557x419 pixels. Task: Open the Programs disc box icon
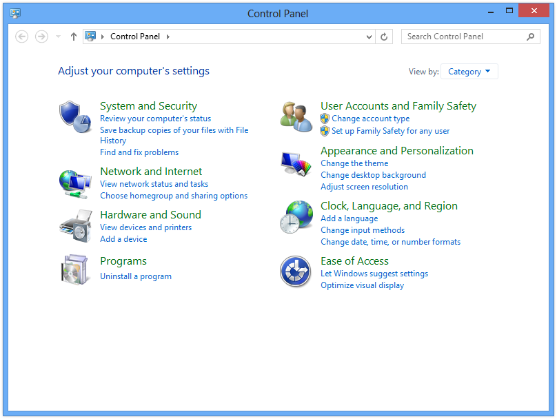point(74,269)
